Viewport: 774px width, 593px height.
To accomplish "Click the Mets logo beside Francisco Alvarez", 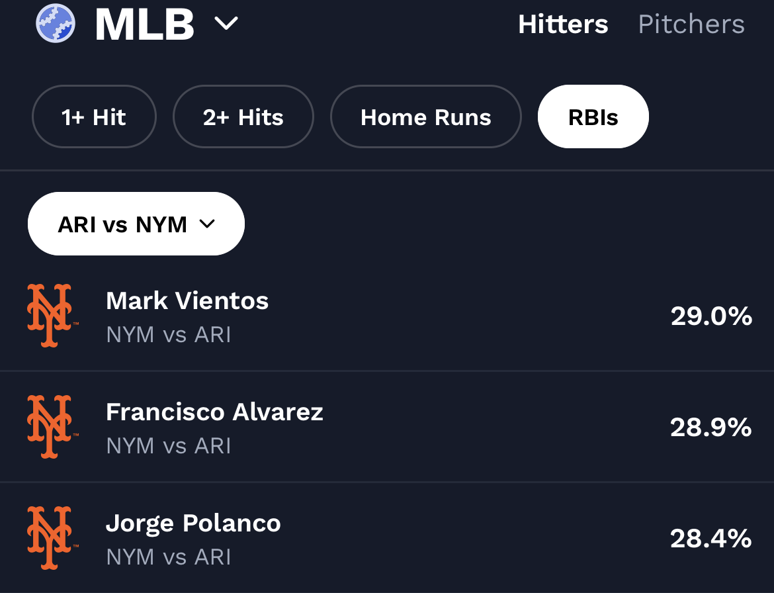I will coord(52,427).
